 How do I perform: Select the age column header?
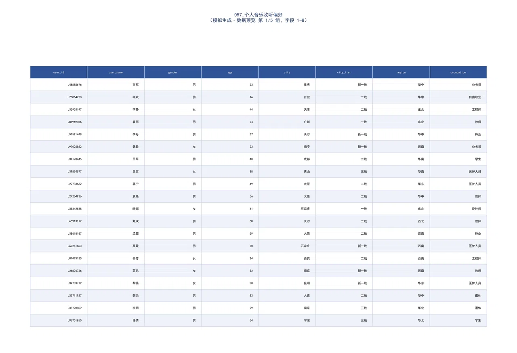click(230, 72)
